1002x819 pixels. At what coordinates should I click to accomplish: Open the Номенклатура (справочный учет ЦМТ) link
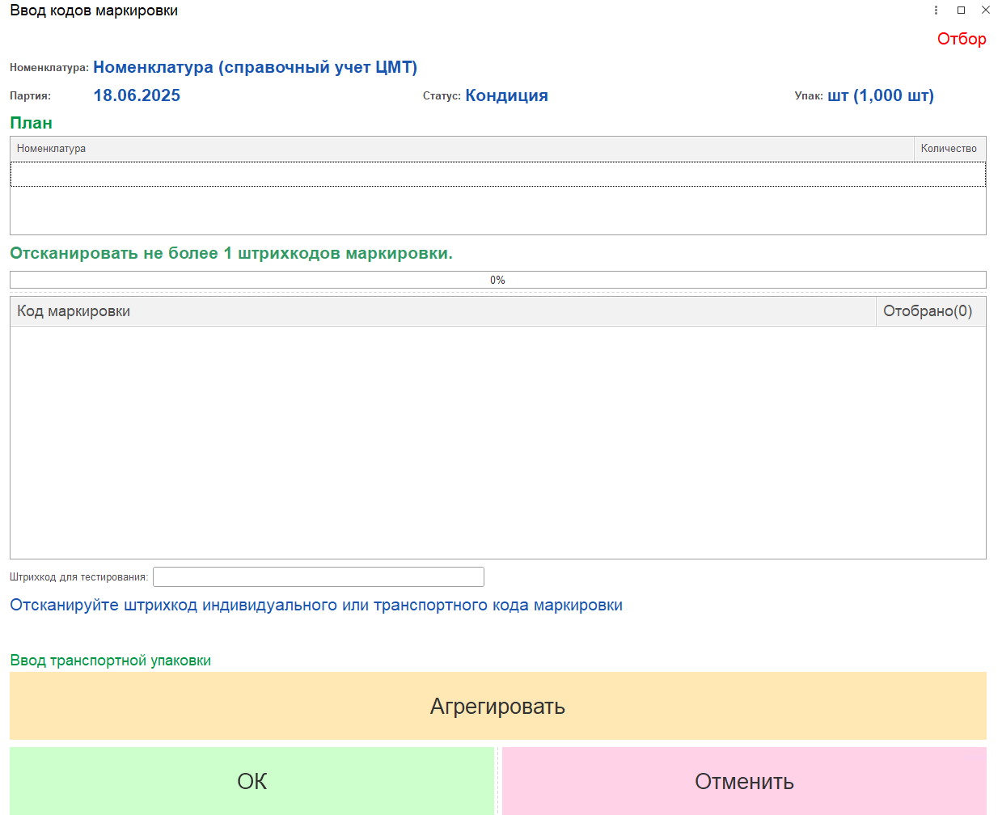click(x=255, y=67)
